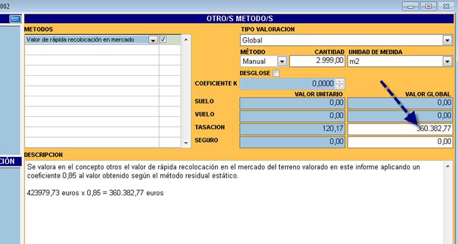
Task: Enable the Desglose checkbox
Action: (276, 73)
